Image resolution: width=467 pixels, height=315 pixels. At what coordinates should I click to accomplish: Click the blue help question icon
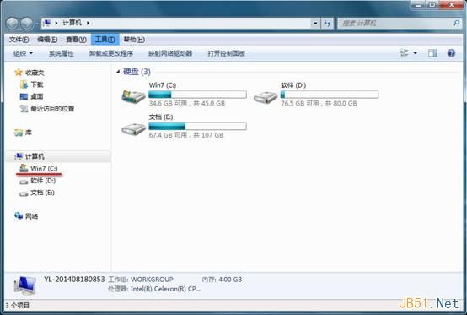[x=451, y=53]
